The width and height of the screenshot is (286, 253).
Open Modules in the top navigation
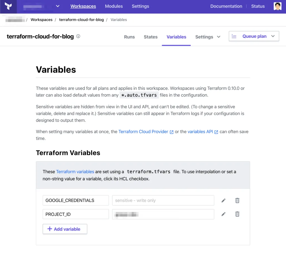pos(114,6)
